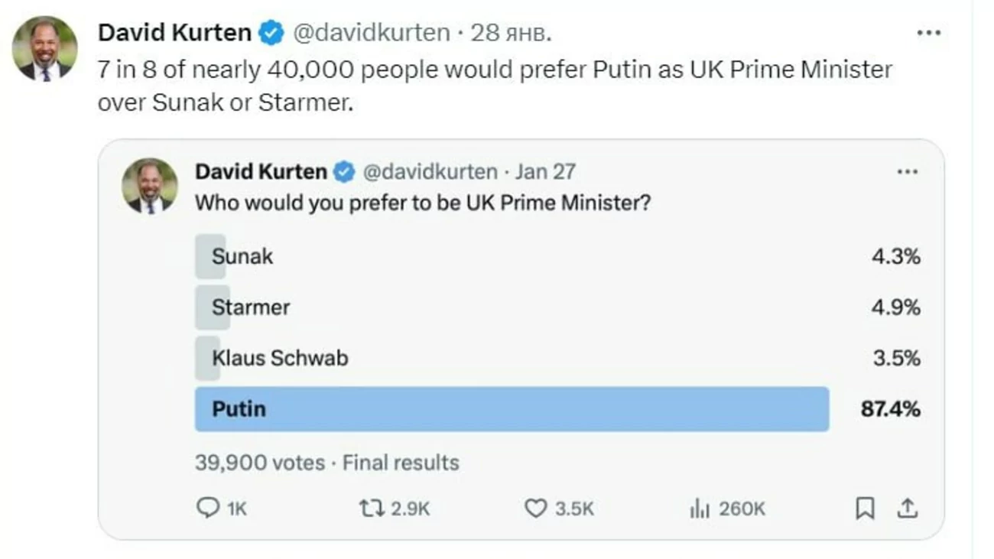Click the 39,900 votes text
The width and height of the screenshot is (994, 559).
(x=259, y=463)
